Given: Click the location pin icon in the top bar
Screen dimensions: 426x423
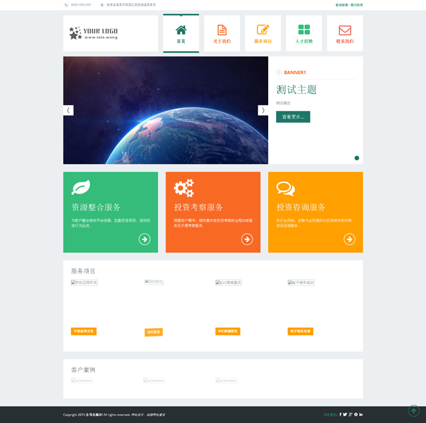Looking at the screenshot, I should pyautogui.click(x=102, y=5).
